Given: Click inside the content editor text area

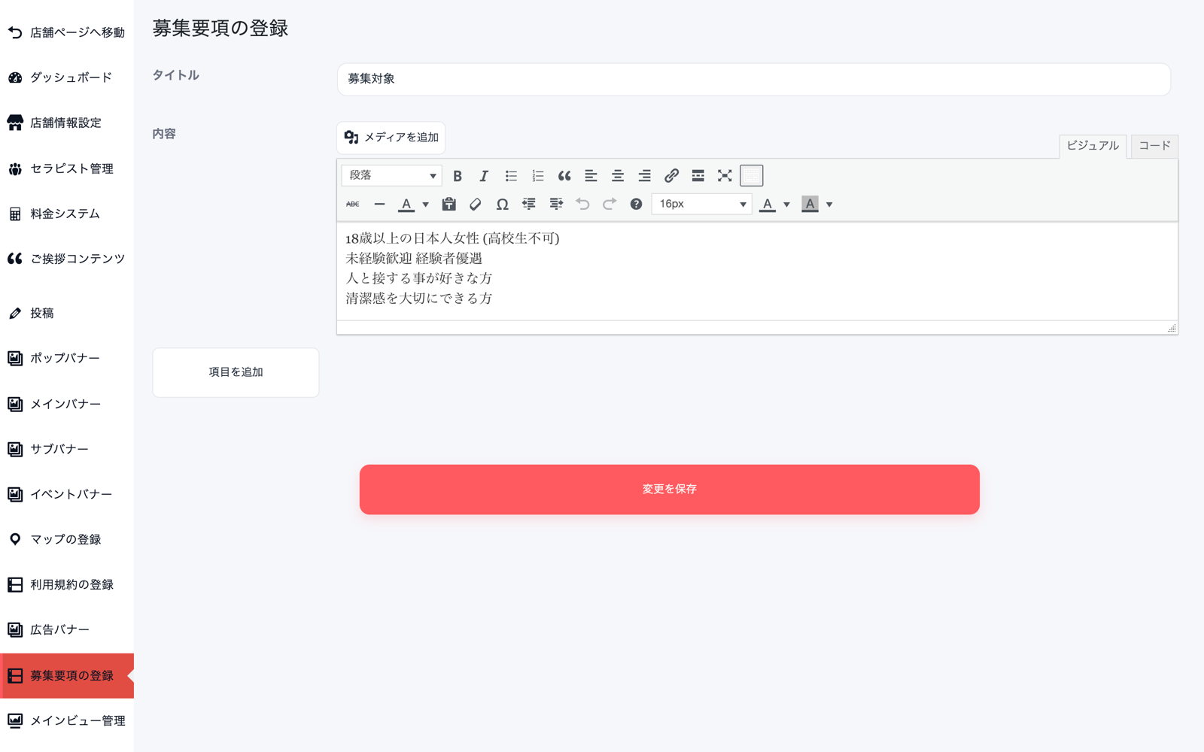Looking at the screenshot, I should click(x=757, y=271).
